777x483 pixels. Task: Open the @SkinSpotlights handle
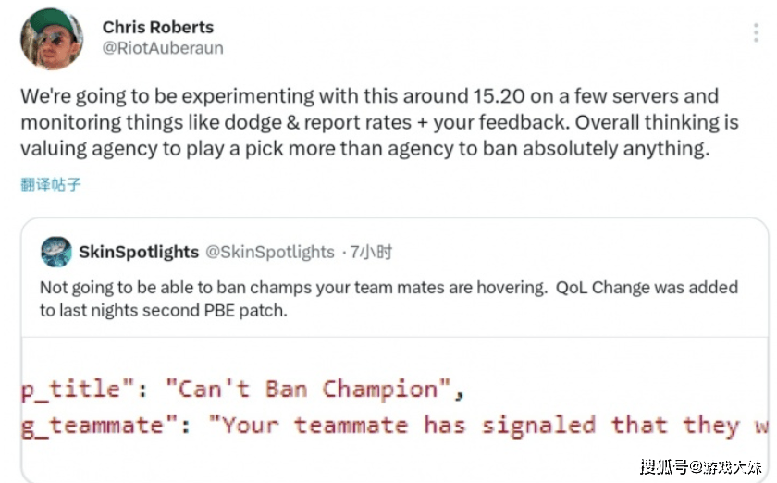pyautogui.click(x=270, y=252)
